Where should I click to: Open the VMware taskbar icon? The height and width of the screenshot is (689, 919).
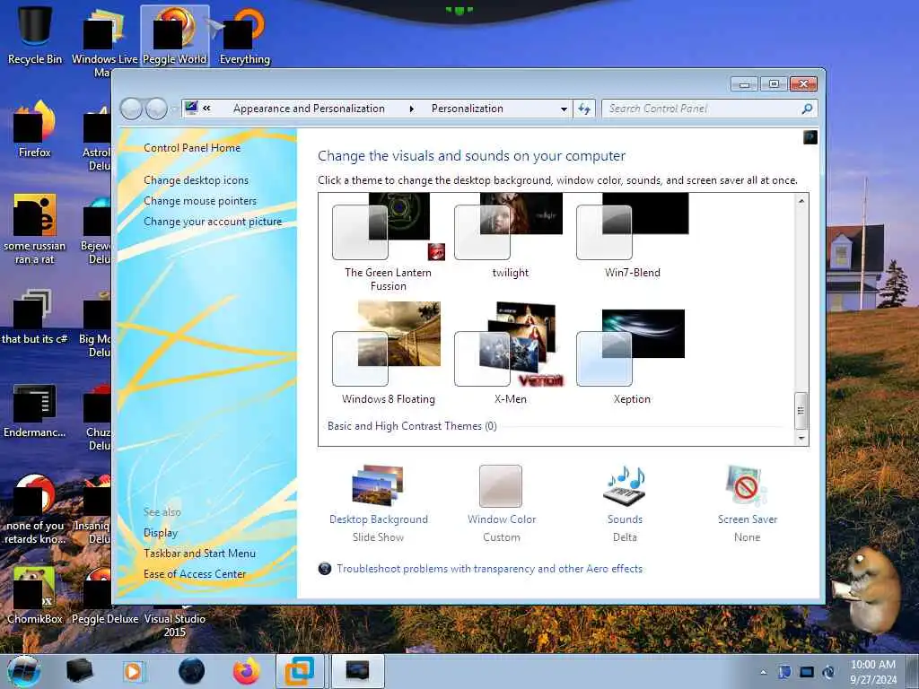300,671
